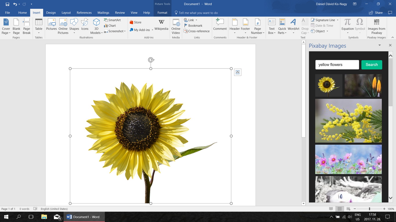396x222 pixels.
Task: Open Layout Options beside the picture
Action: 237,72
